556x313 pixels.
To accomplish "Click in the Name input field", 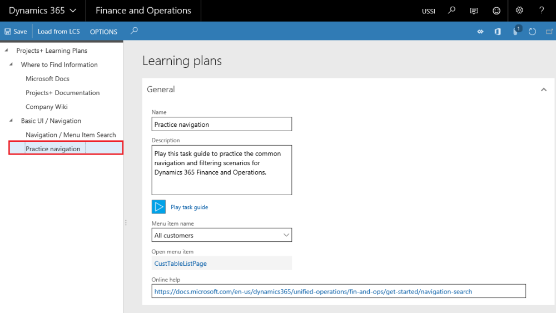I will (x=222, y=124).
